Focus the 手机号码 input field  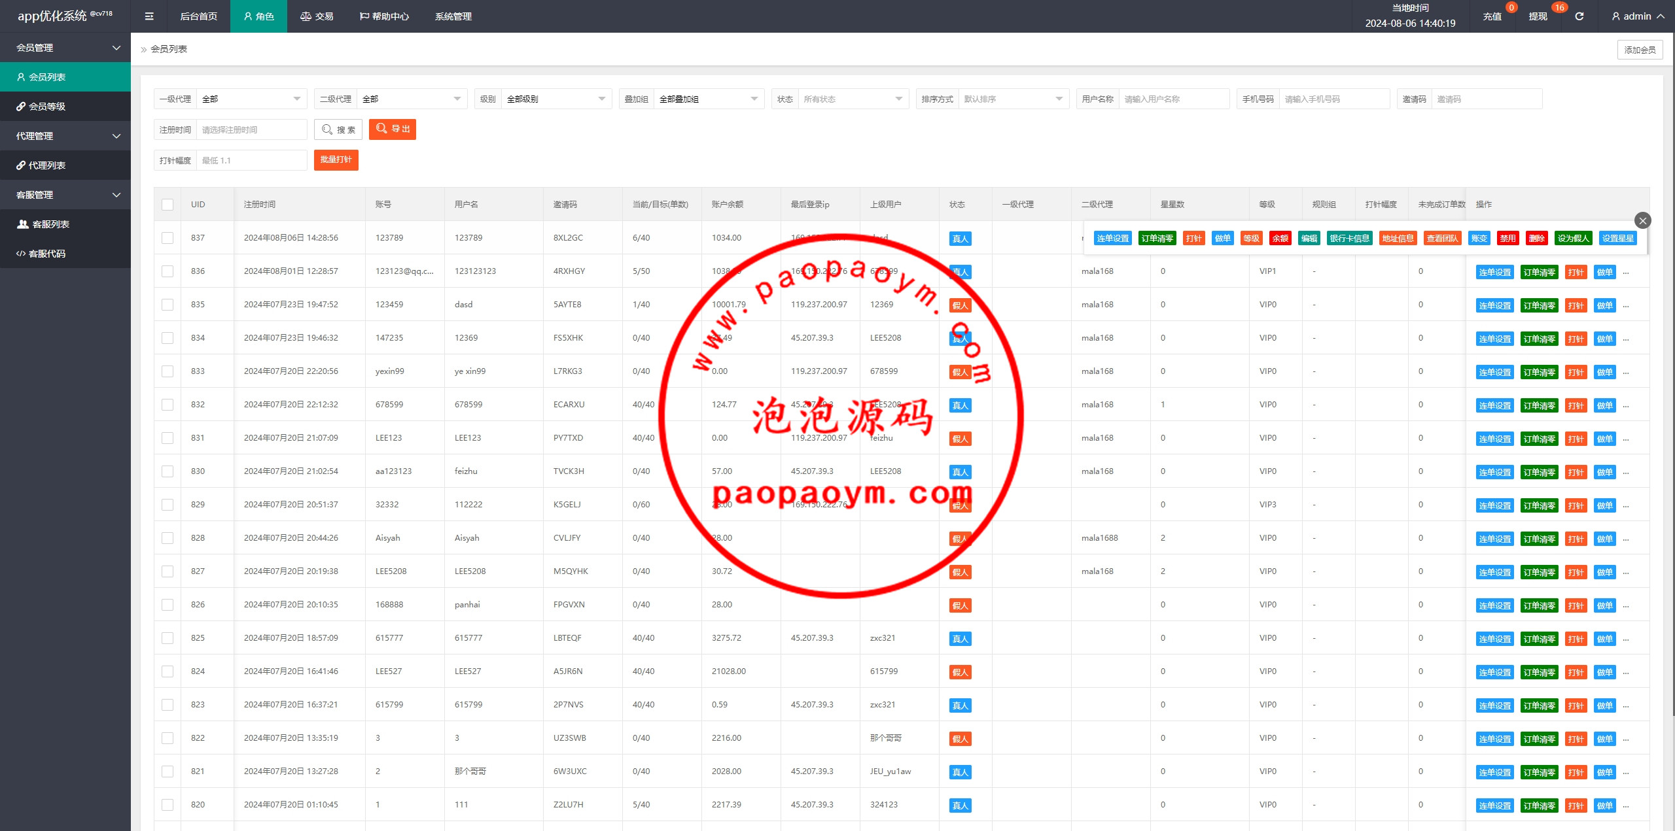click(1334, 99)
